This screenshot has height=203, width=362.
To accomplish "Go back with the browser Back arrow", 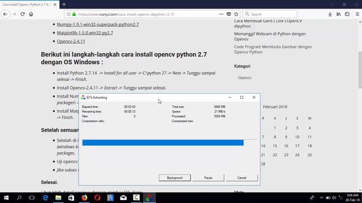I will (5, 14).
